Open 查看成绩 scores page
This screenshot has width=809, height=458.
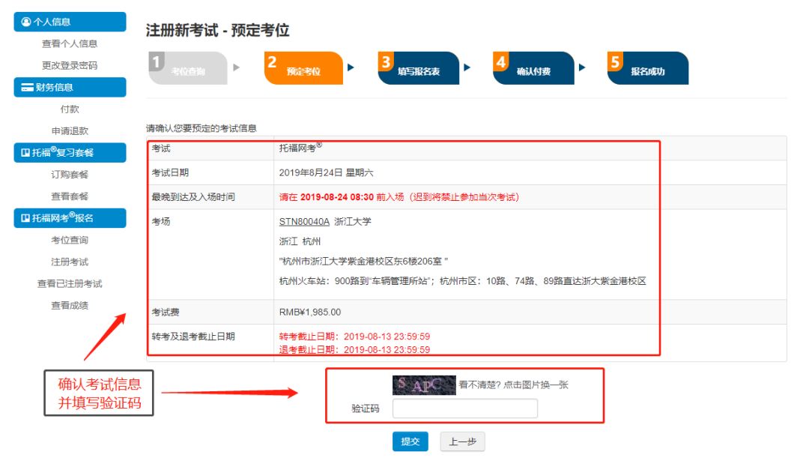point(70,306)
